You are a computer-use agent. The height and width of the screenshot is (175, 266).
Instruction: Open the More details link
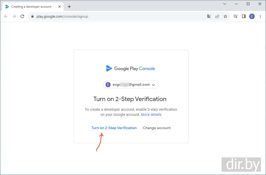[x=151, y=115]
